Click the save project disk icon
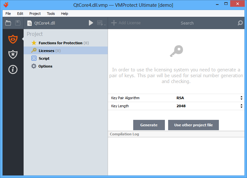The width and height of the screenshot is (247, 178). click(x=18, y=23)
